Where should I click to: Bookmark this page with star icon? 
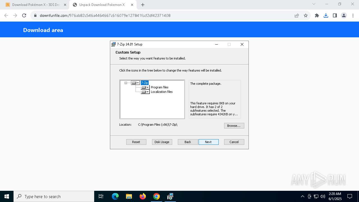point(306,15)
